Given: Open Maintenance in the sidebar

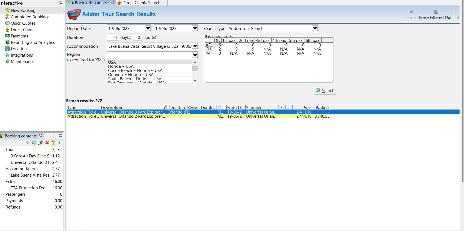Looking at the screenshot, I should click(23, 61).
